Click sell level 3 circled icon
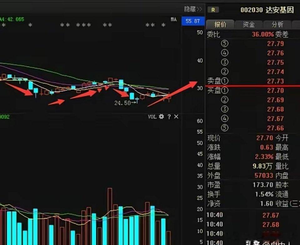Viewport: 300px width, 245px height. 225,62
